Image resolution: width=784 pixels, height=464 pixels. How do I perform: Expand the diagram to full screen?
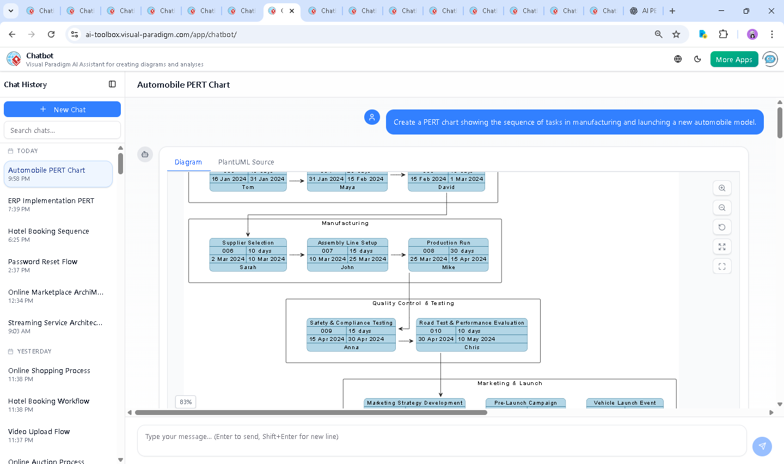click(x=722, y=247)
